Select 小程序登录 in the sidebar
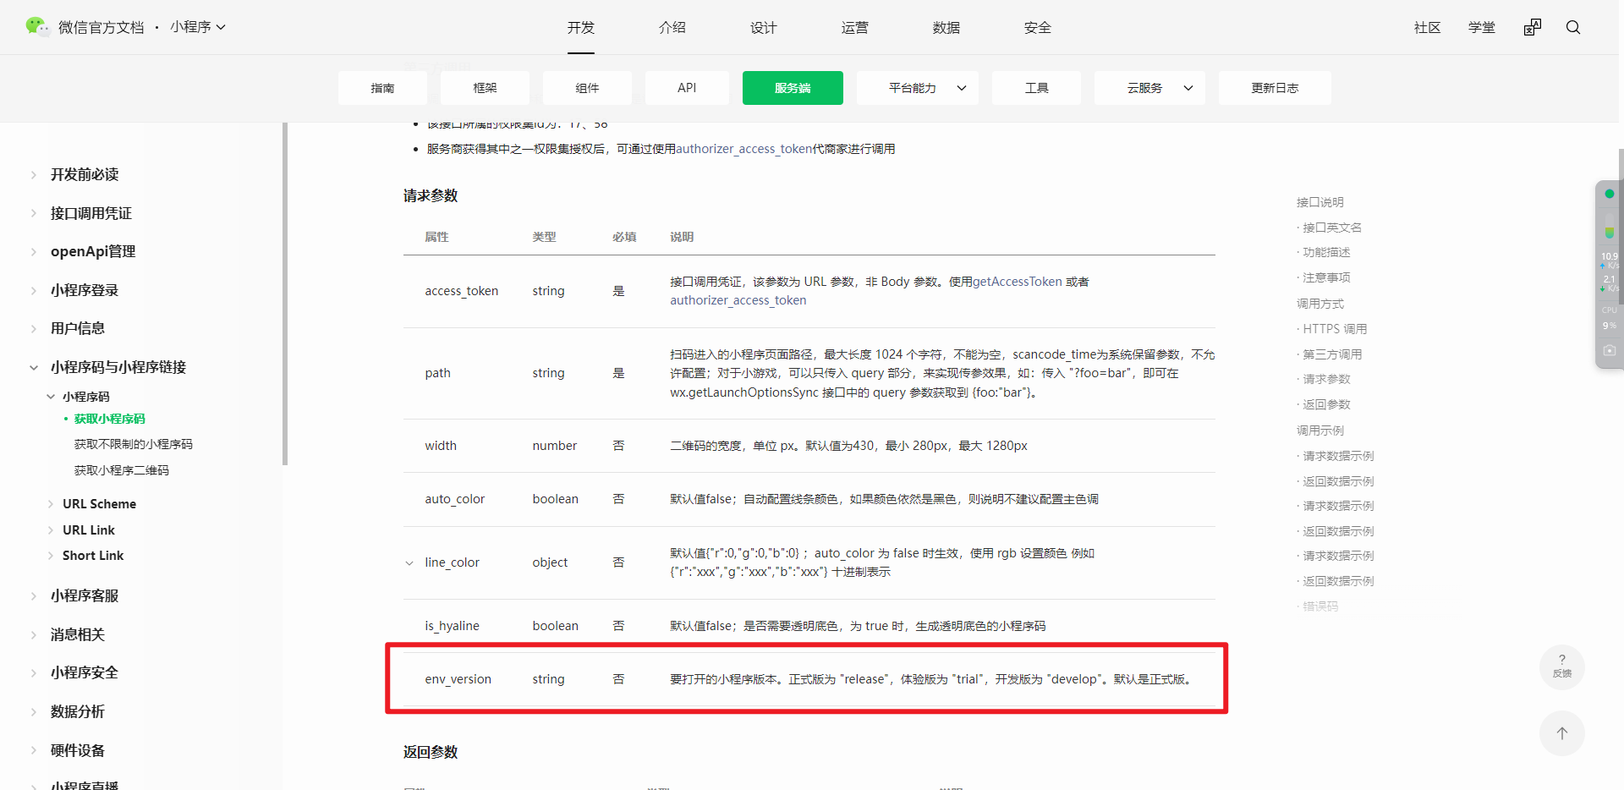1624x790 pixels. pyautogui.click(x=85, y=290)
